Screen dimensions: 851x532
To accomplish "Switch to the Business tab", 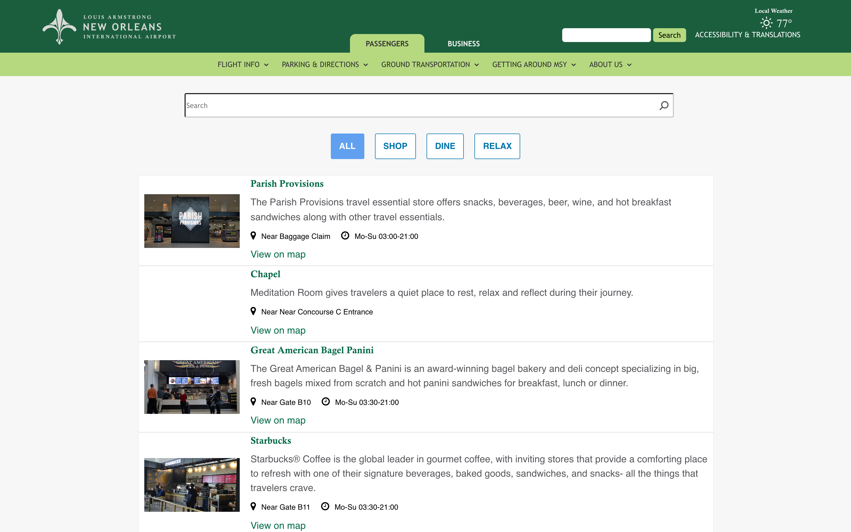I will [464, 44].
